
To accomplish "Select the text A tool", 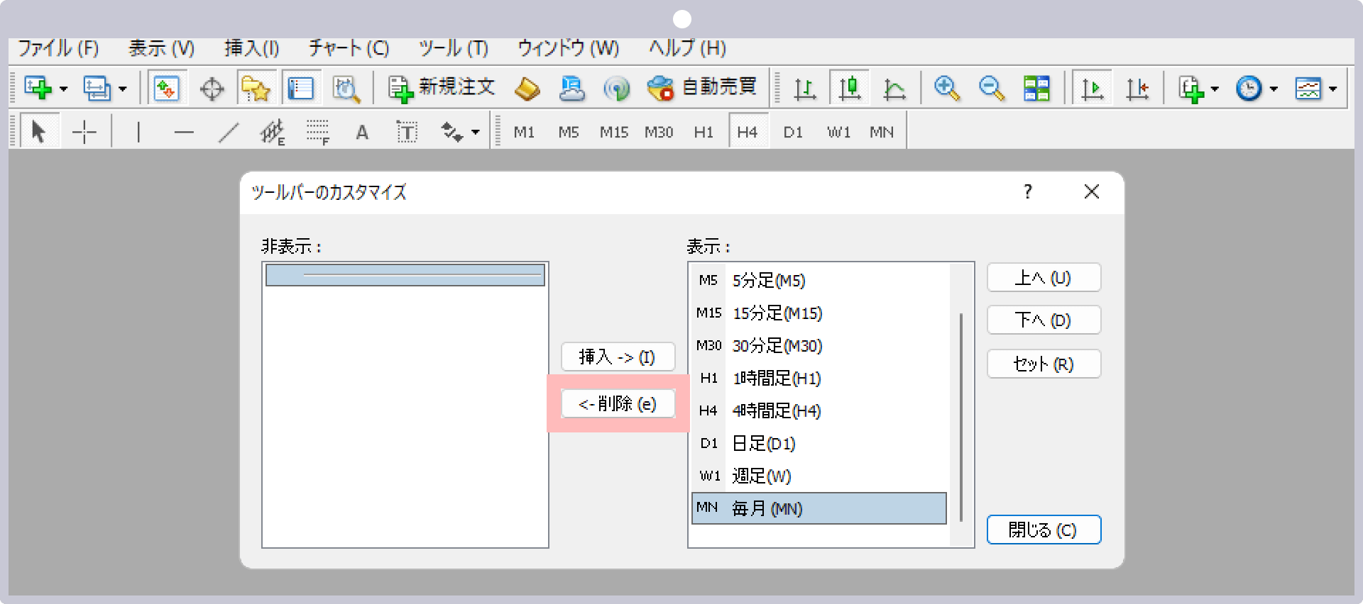I will click(362, 133).
